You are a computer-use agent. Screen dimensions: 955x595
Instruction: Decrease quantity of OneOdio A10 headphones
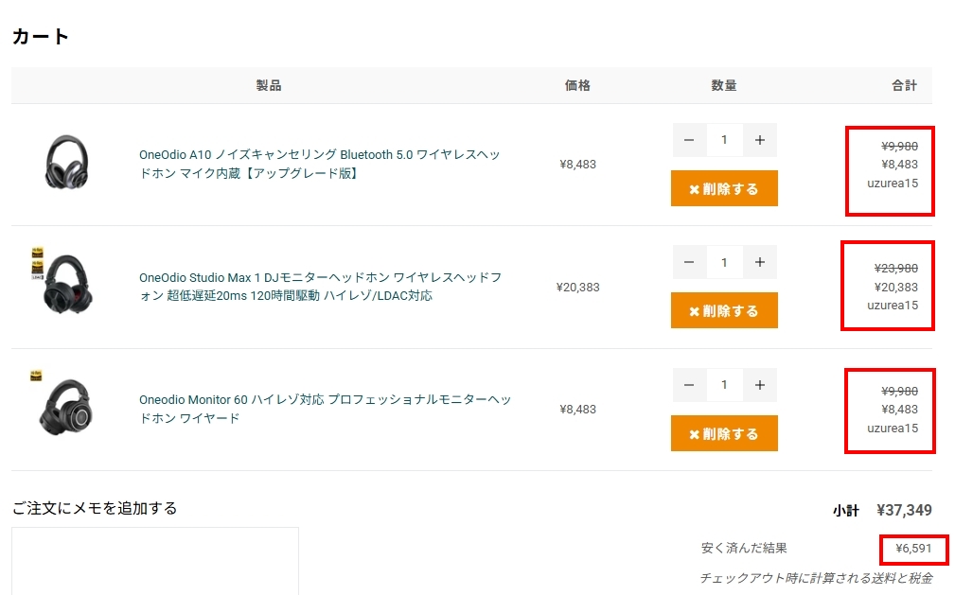[x=689, y=140]
